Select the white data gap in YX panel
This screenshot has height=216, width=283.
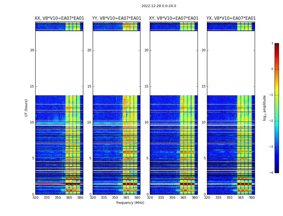(231, 63)
